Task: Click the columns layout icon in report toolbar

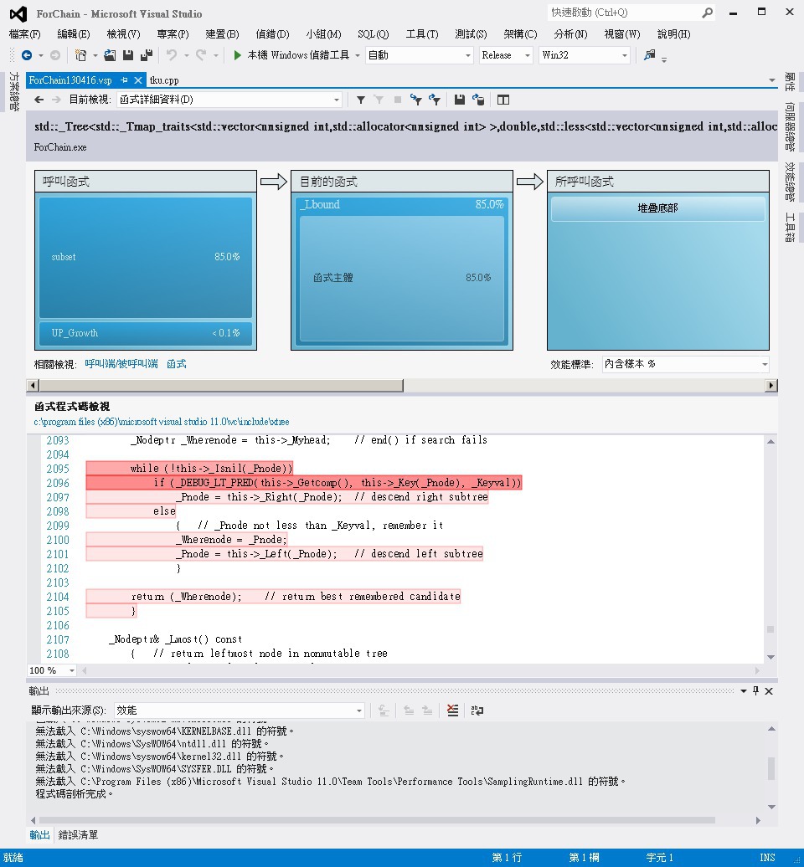Action: pos(503,100)
